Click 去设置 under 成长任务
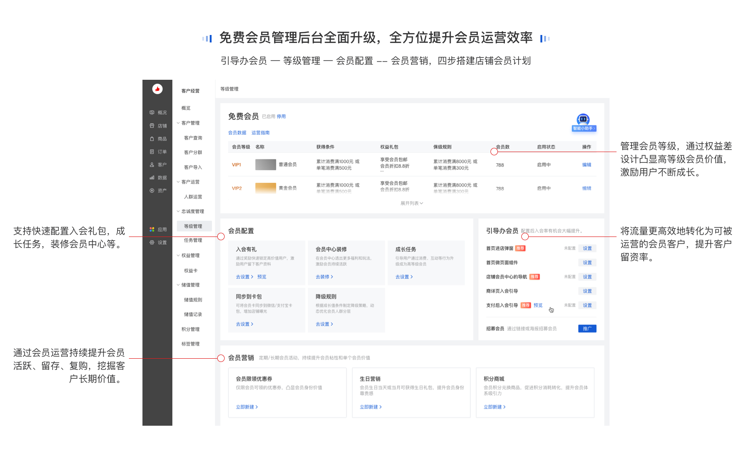 pyautogui.click(x=404, y=277)
